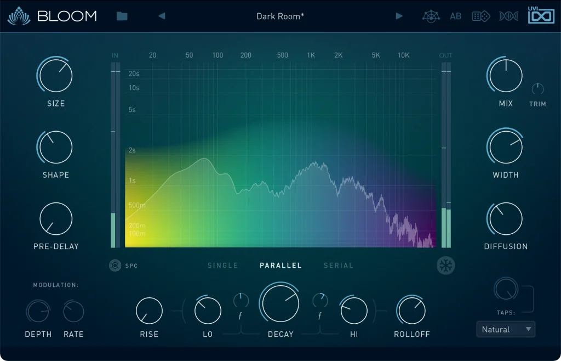Image resolution: width=561 pixels, height=361 pixels.
Task: Click the dice randomize icon
Action: pyautogui.click(x=481, y=16)
